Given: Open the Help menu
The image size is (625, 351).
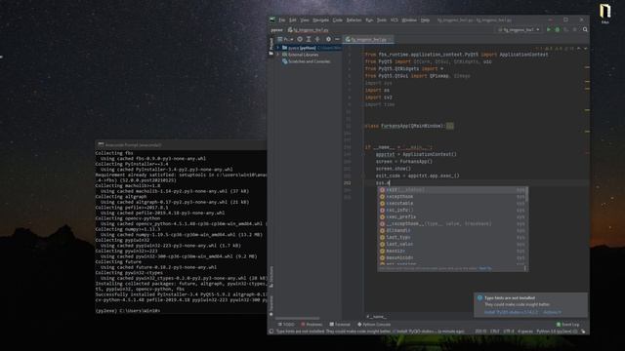Looking at the screenshot, I should click(426, 19).
